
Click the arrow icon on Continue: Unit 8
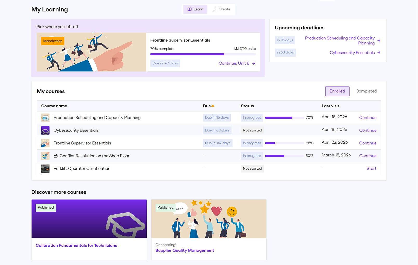pyautogui.click(x=253, y=63)
